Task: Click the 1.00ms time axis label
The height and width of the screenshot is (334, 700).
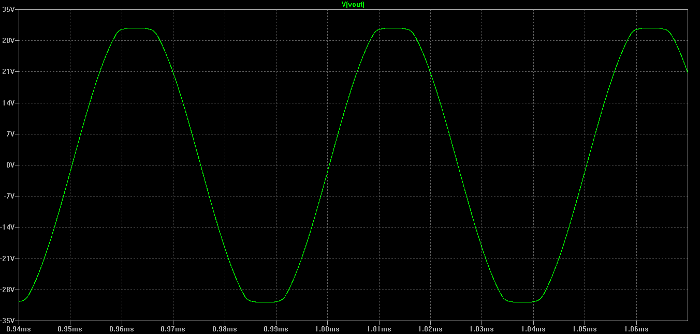Action: (x=327, y=329)
